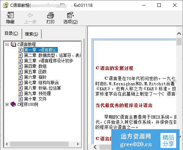Click the purple book icon for C程序100例

click(x=13, y=104)
